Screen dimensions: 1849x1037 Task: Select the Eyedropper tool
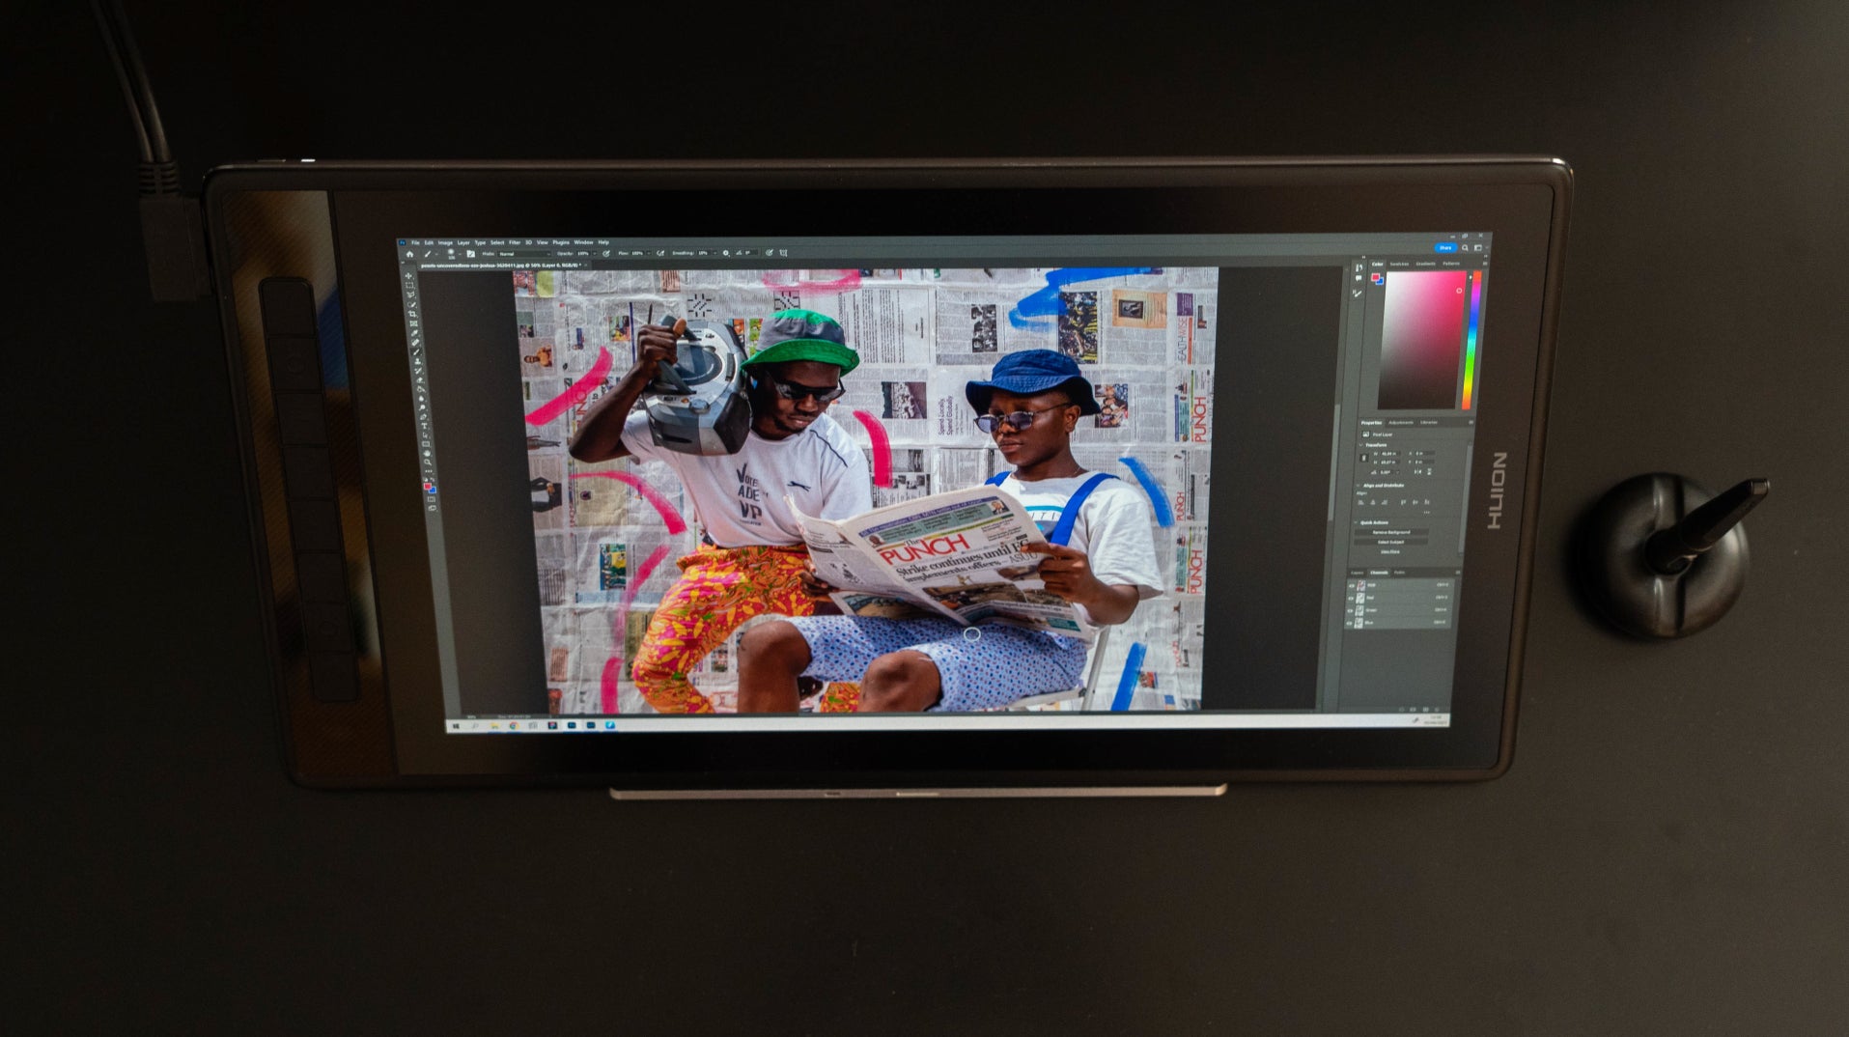(x=415, y=333)
